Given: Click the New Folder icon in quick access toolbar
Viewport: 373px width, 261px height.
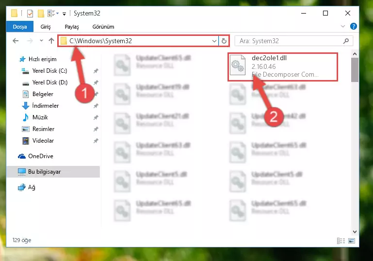Looking at the screenshot, I should coord(41,14).
